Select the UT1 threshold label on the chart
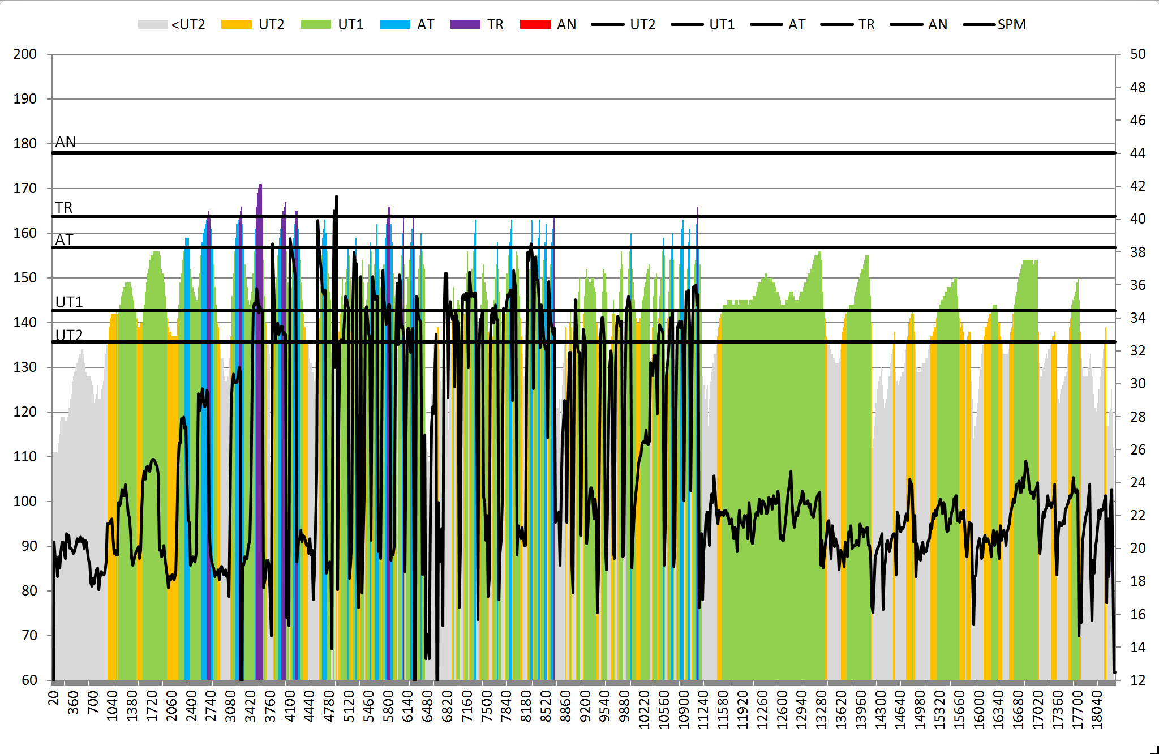The width and height of the screenshot is (1159, 754). point(69,302)
